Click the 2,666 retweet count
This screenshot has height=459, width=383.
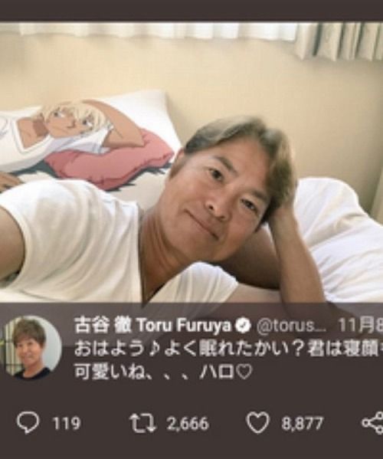coord(188,423)
